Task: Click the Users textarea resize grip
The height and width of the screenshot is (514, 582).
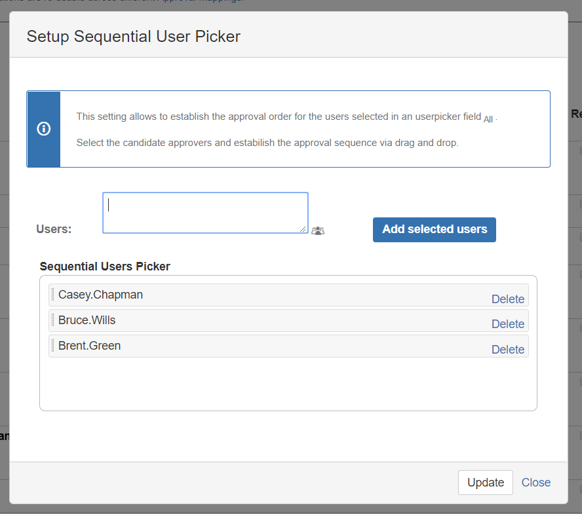Action: (x=303, y=229)
